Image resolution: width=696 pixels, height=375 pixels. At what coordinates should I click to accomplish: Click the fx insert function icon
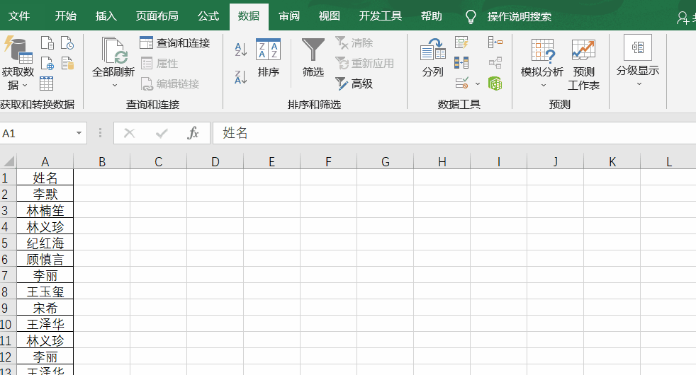pyautogui.click(x=193, y=133)
